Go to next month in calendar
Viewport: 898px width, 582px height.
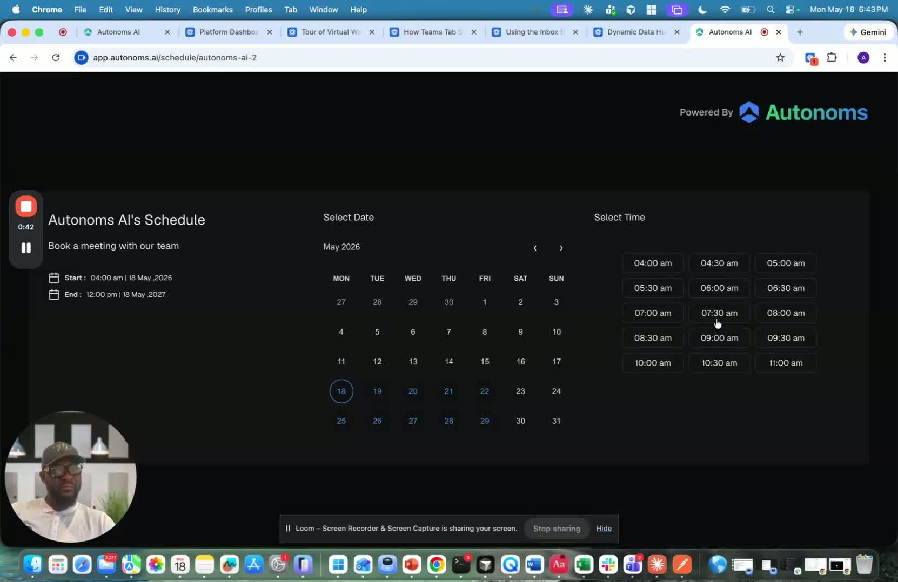pyautogui.click(x=561, y=248)
